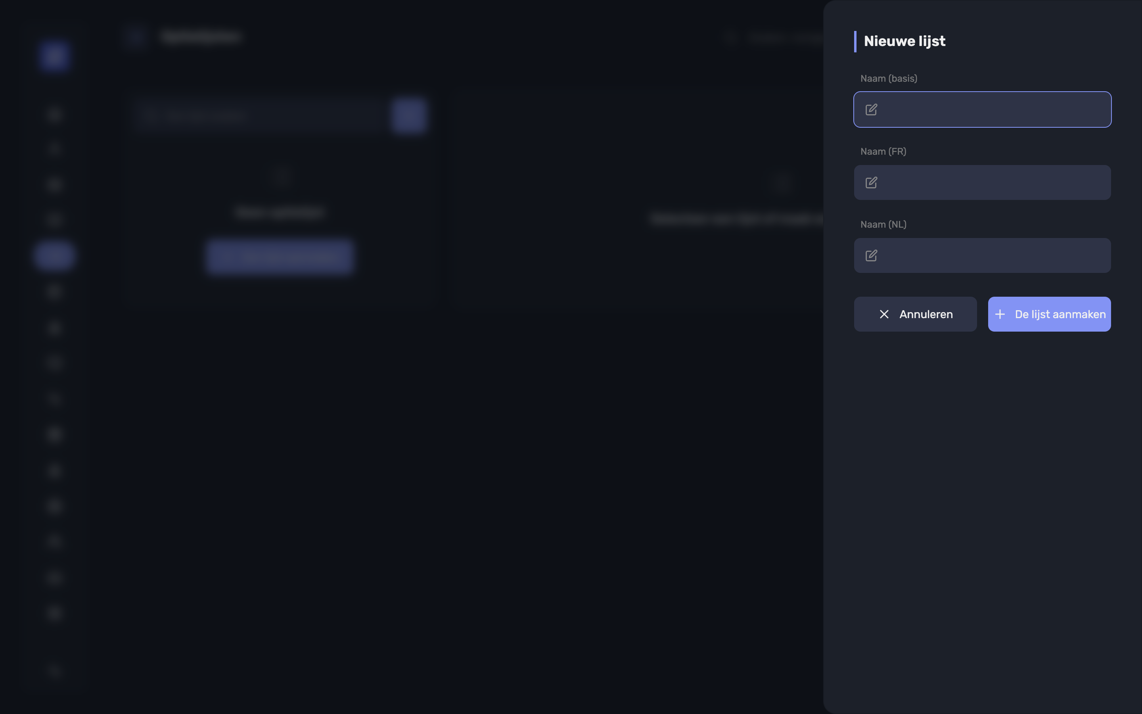Focus the Naam (basis) text field
The height and width of the screenshot is (714, 1142).
982,109
